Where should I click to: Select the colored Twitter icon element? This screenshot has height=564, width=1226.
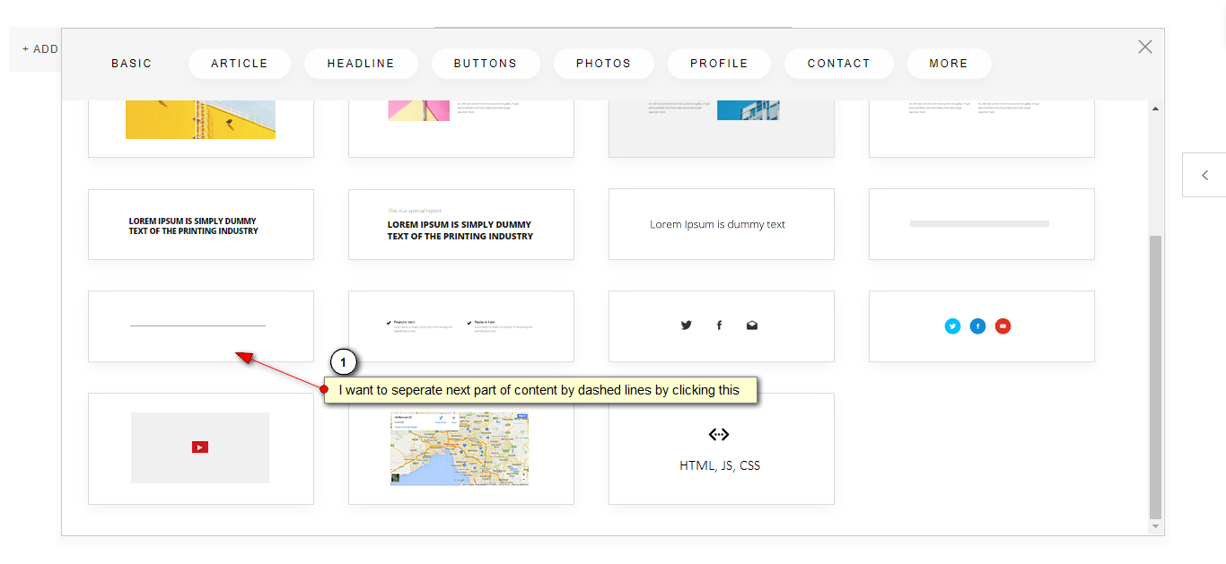click(x=952, y=326)
